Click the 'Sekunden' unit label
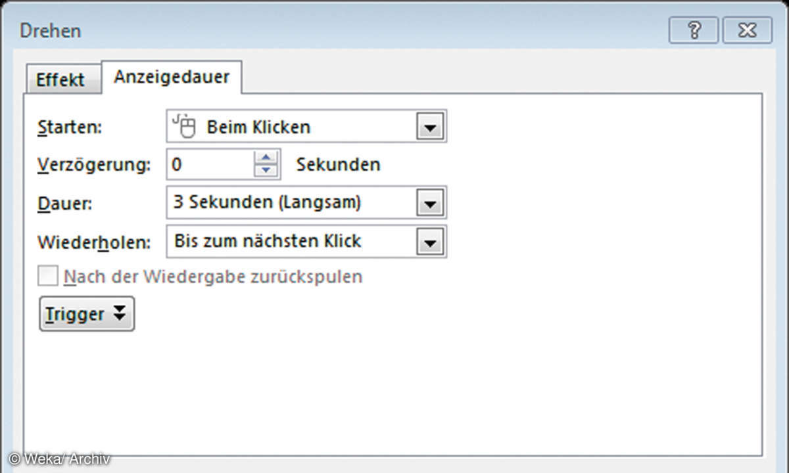The height and width of the screenshot is (473, 789). 338,164
